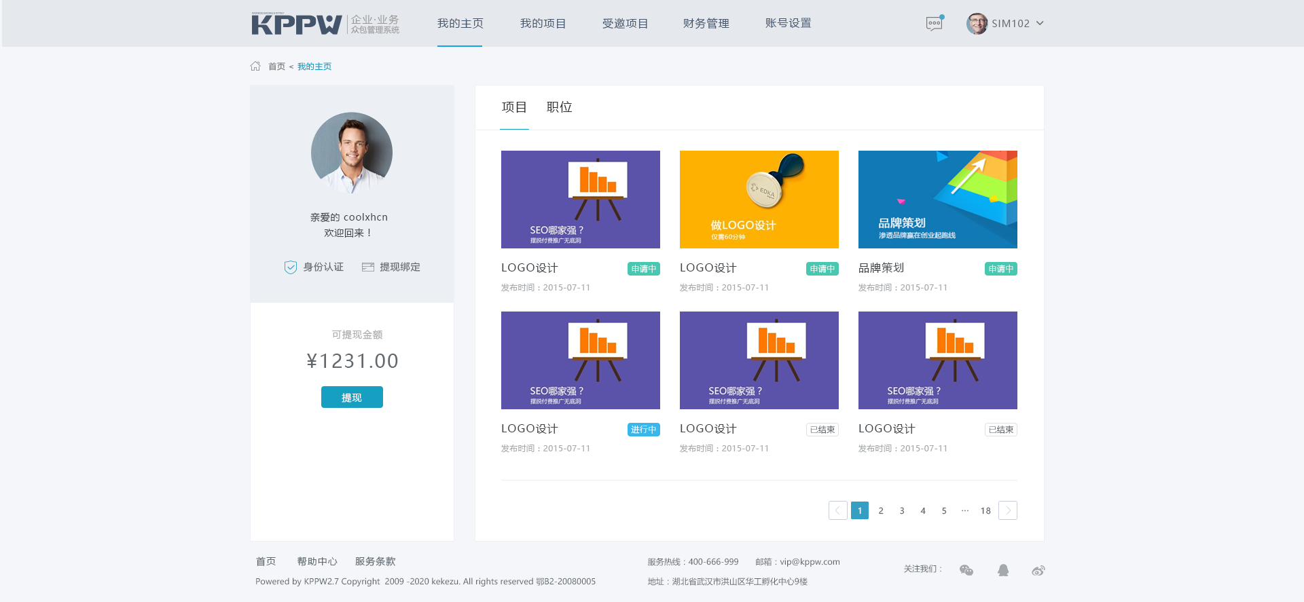
Task: Open 身份认证 link
Action: tap(323, 267)
